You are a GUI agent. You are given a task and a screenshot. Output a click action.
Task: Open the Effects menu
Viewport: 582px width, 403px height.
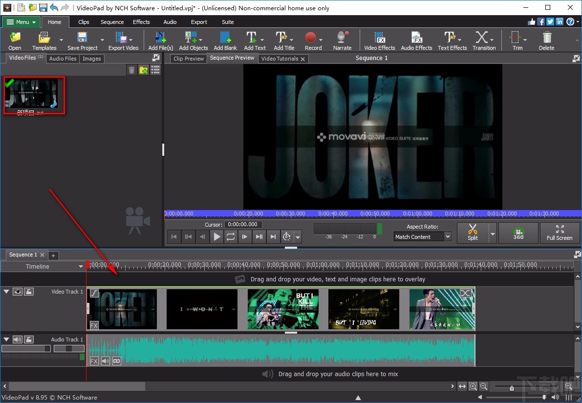point(141,22)
